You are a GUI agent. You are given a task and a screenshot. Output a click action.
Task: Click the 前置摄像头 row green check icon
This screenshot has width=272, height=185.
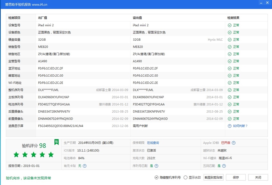pyautogui.click(x=229, y=119)
